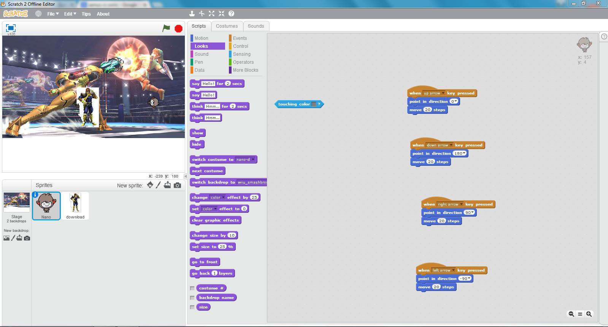Viewport: 608px width, 327px height.
Task: Select the Sensing block category
Action: [246, 54]
